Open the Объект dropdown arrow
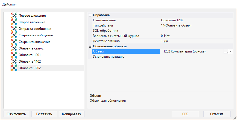The height and width of the screenshot is (120, 237). (230, 51)
